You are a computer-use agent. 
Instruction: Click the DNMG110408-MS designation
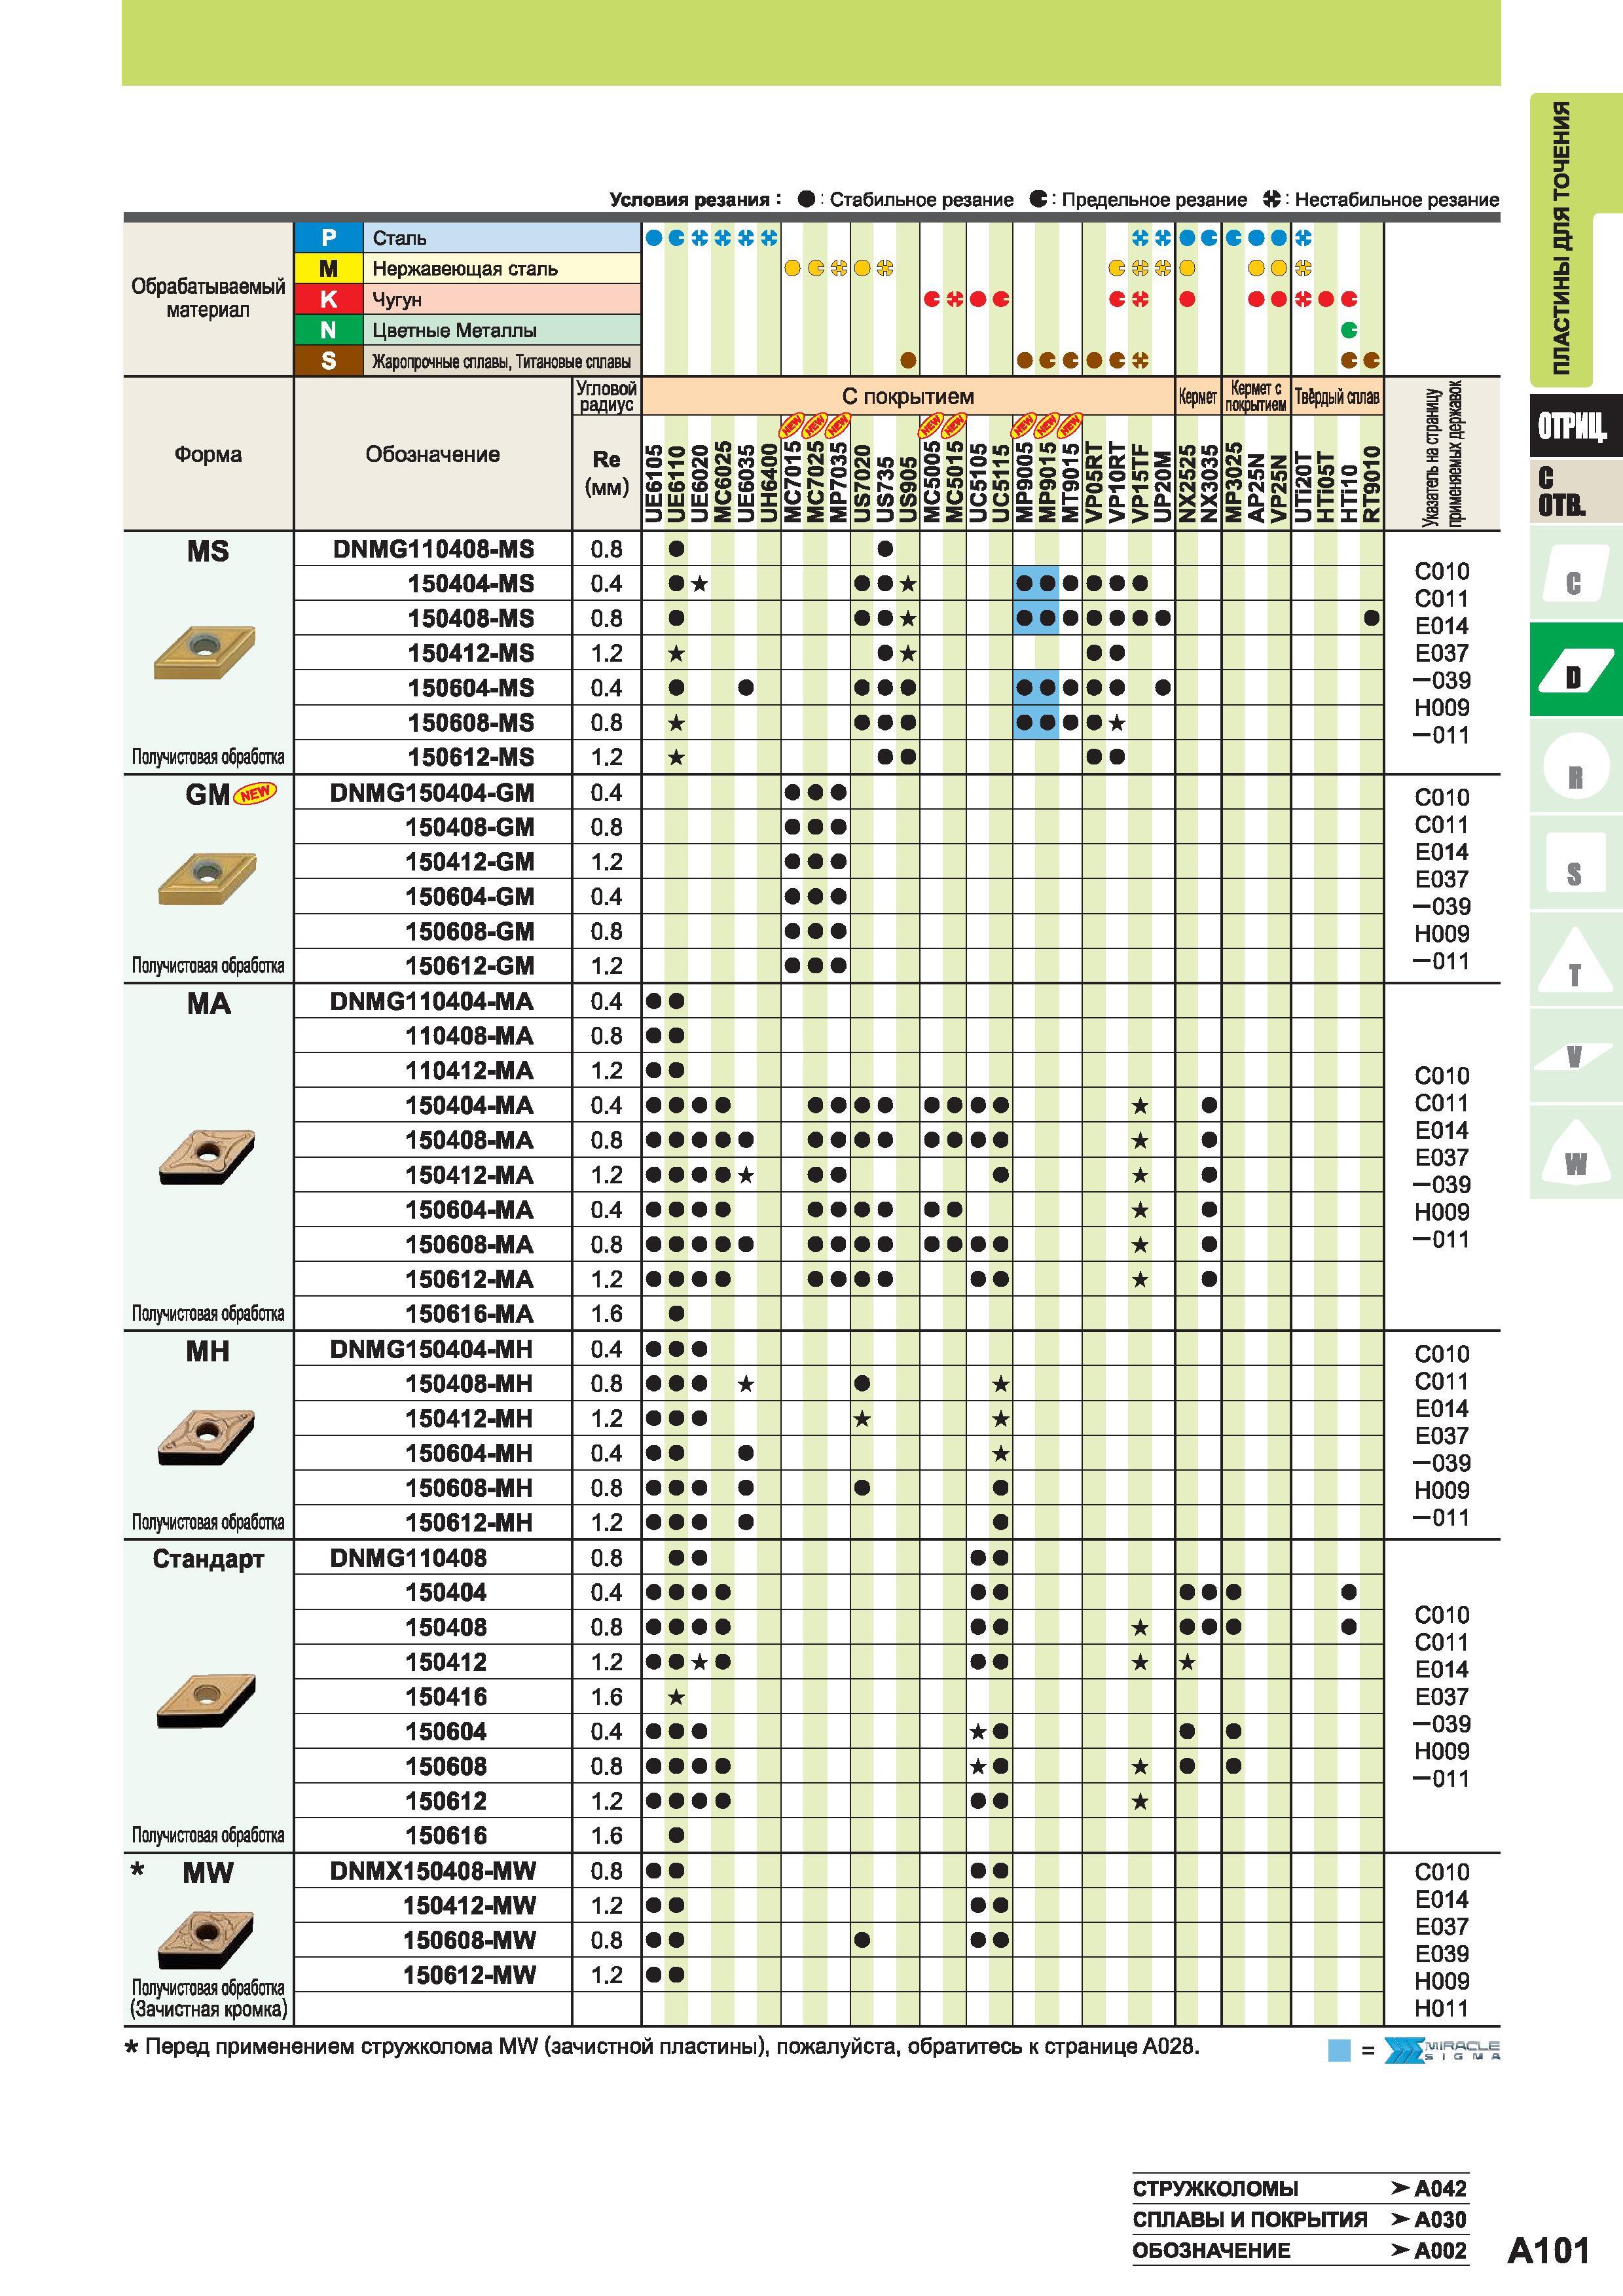(x=434, y=549)
